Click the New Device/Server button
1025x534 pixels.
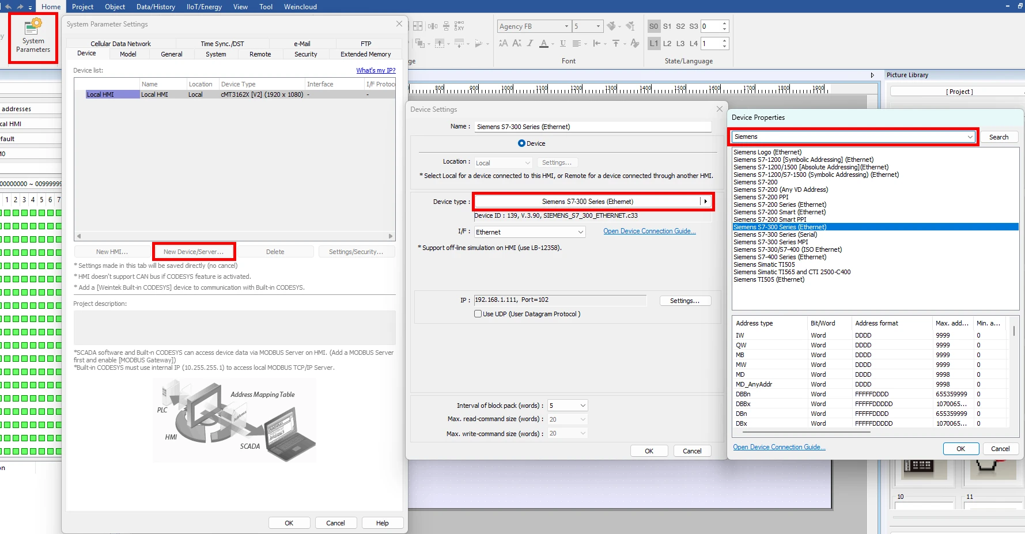pyautogui.click(x=194, y=252)
